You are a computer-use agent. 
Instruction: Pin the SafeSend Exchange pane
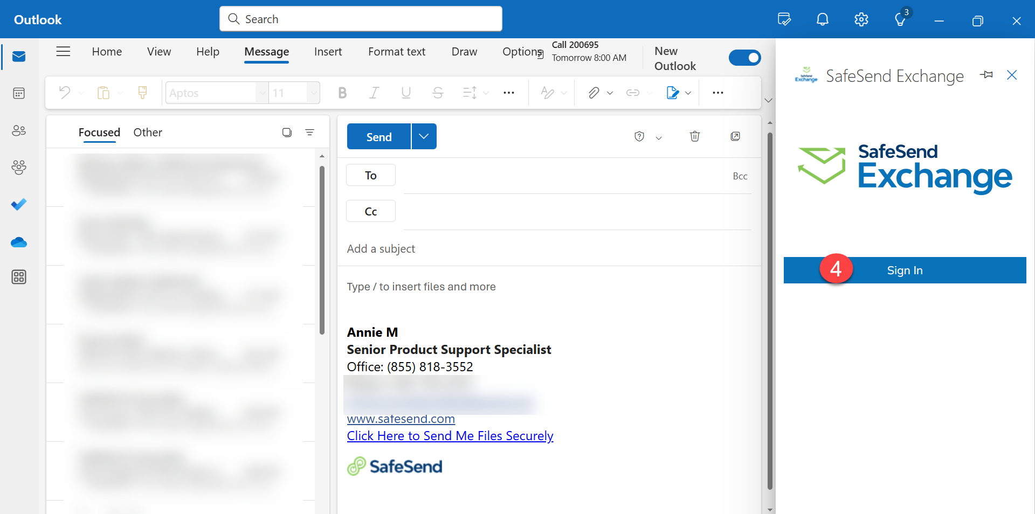click(x=986, y=75)
